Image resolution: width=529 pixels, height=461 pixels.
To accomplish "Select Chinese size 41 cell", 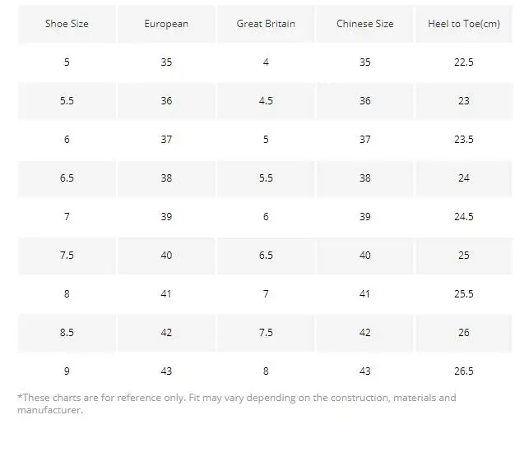I will (x=365, y=294).
